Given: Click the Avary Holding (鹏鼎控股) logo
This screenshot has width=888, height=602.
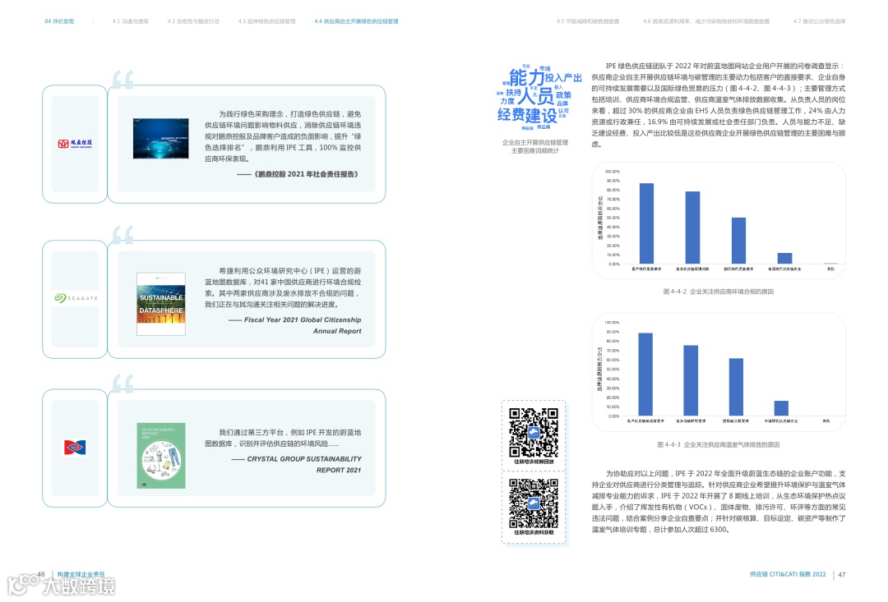Looking at the screenshot, I should [x=75, y=144].
